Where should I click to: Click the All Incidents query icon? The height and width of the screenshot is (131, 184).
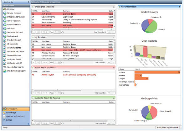coord(5,44)
